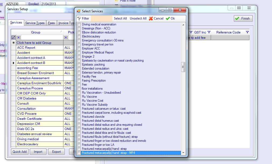
Task: Click the Select Services window title icon
Action: click(78, 11)
